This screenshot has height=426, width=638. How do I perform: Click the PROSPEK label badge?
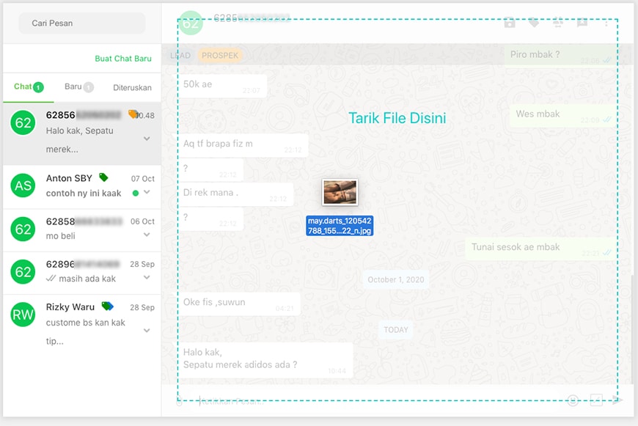[220, 56]
